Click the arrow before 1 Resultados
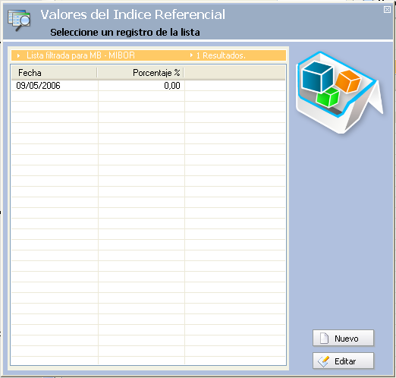Viewport: 396px width, 378px height. pos(191,55)
